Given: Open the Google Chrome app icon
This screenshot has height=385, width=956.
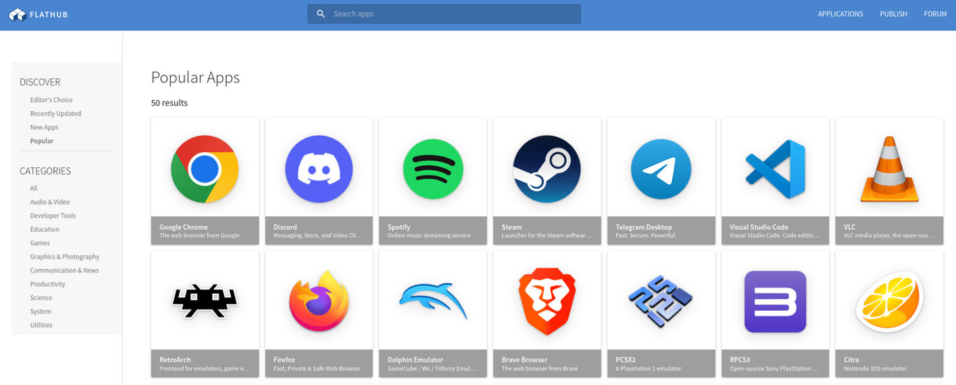Looking at the screenshot, I should coord(205,169).
